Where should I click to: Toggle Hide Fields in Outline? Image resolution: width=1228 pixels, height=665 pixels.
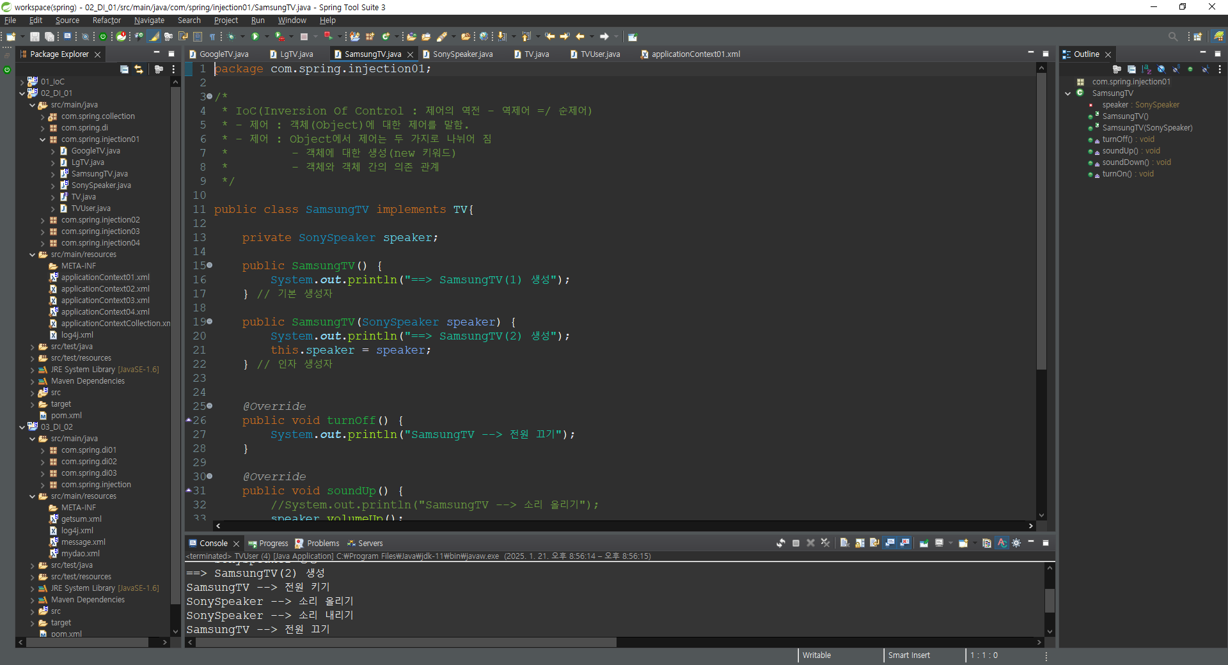pos(1161,69)
